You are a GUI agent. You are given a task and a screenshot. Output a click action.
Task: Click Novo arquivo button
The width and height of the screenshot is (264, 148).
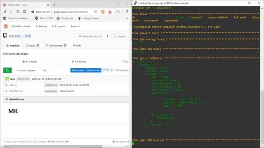[x=78, y=70]
